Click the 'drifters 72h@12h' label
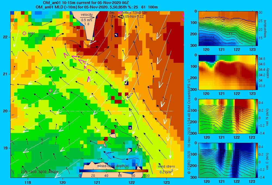This screenshot has width=272, height=185. pos(134,13)
